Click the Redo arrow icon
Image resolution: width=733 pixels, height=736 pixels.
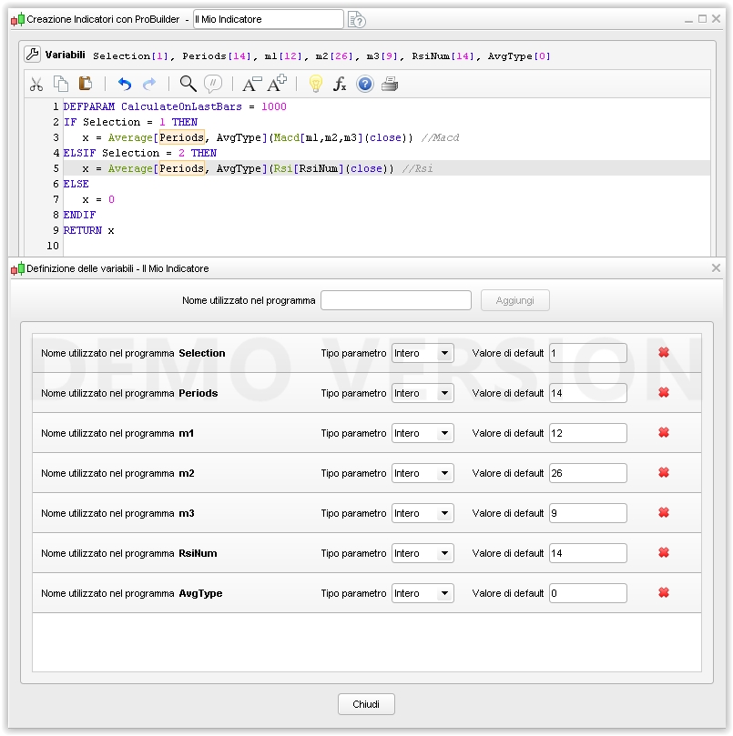tap(149, 84)
